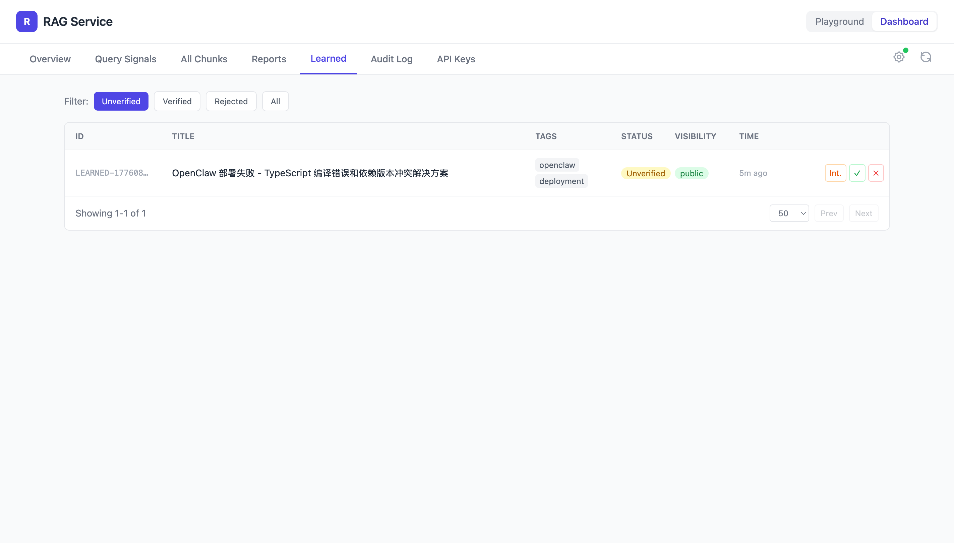Go to the All Chunks tab
Screen dimensions: 954x543
tap(203, 59)
